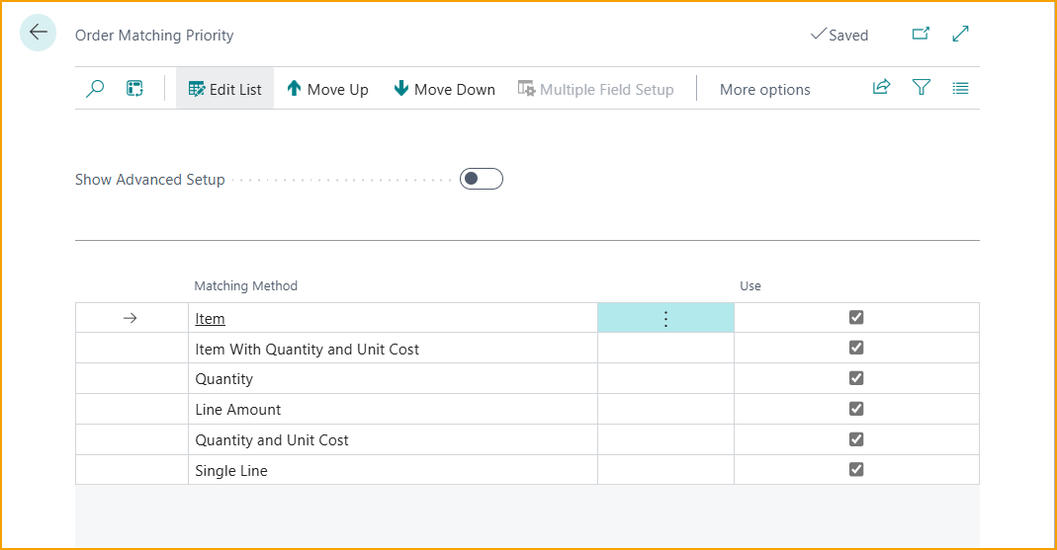Click the share icon in toolbar

click(881, 88)
